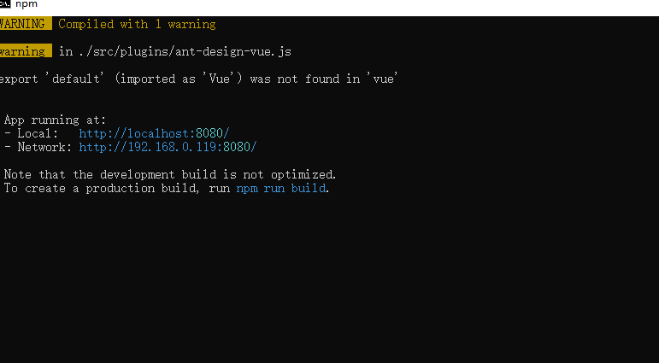Click the cmd icon in title bar
Screen dimensions: 659x363
5,4
